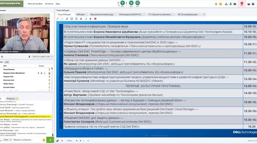Click the red clear annotations icon

(95, 19)
